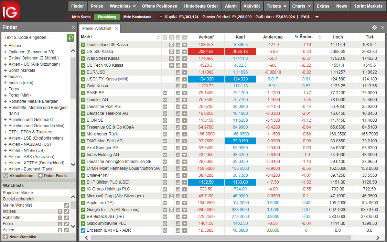Click Daten-Feeds button

pos(52,176)
